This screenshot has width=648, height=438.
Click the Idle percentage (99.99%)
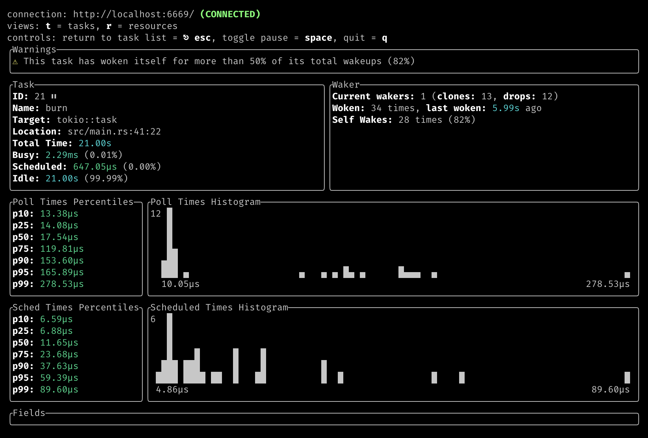point(106,179)
